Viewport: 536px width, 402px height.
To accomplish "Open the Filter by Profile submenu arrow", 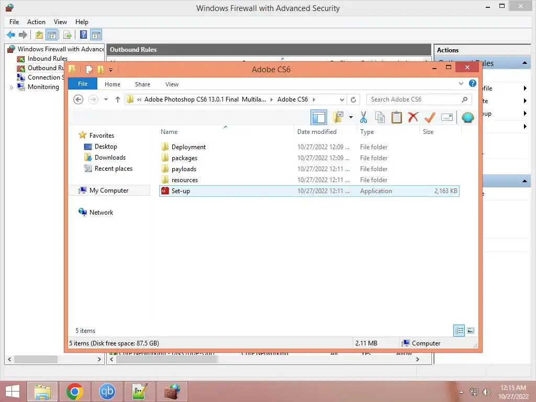I will (x=525, y=88).
